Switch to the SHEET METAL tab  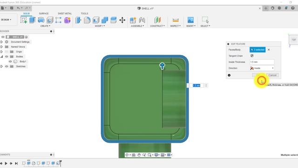pyautogui.click(x=65, y=14)
